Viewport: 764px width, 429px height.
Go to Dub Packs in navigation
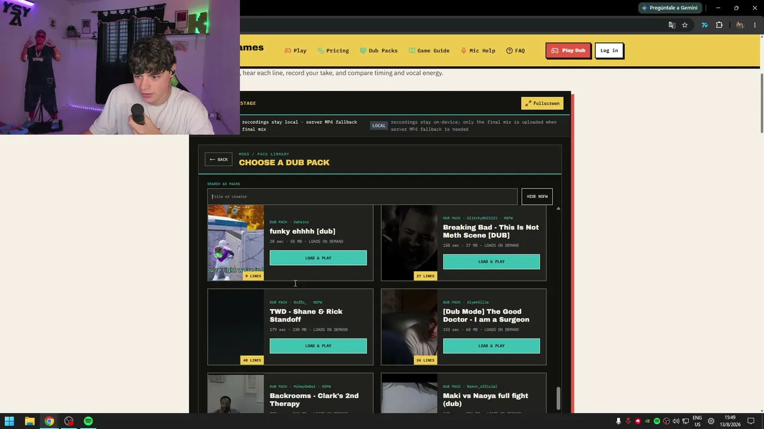378,51
